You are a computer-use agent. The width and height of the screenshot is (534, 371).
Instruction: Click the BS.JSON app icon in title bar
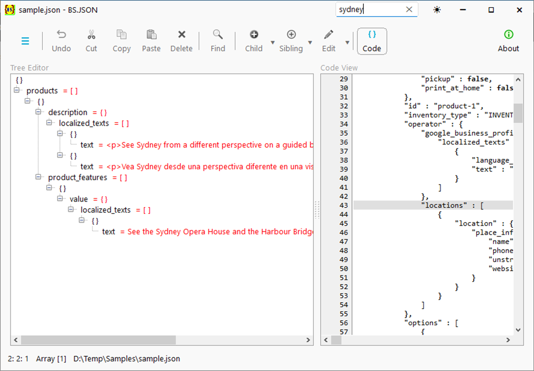[x=9, y=10]
